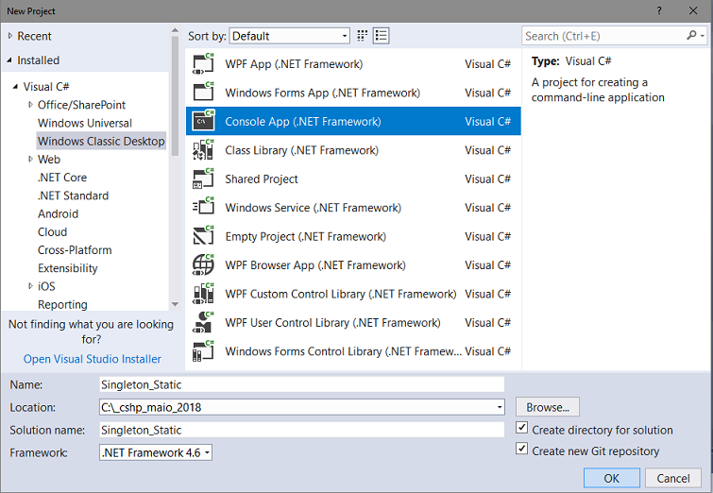The height and width of the screenshot is (493, 713).
Task: Click the Solution name field
Action: point(302,431)
